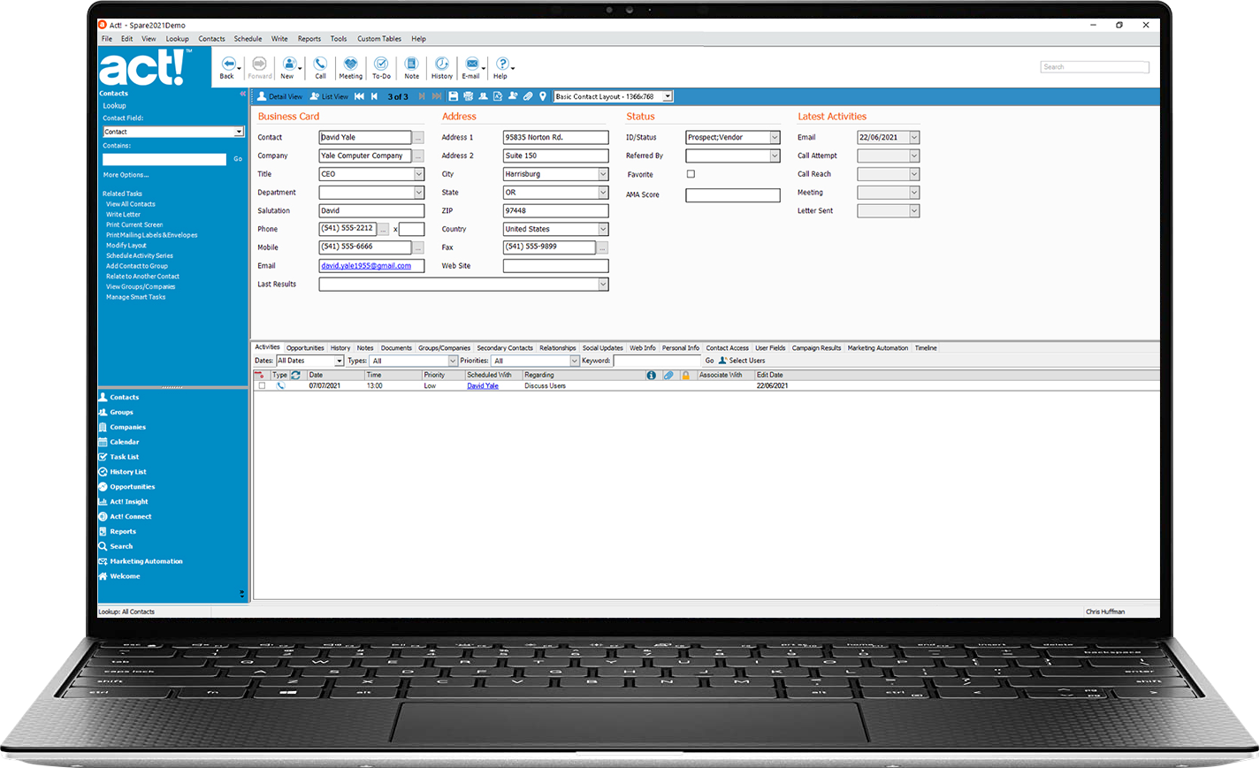This screenshot has height=768, width=1260.
Task: Switch to the Documents tab
Action: click(396, 348)
